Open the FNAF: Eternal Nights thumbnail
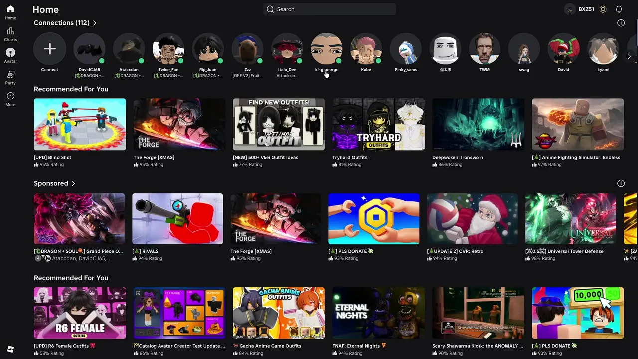The width and height of the screenshot is (638, 359). tap(379, 313)
